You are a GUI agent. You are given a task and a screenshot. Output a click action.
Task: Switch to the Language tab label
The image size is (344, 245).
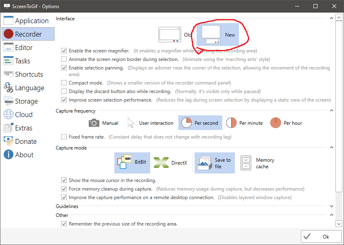pos(30,88)
